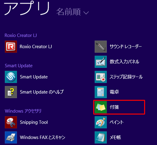Open the Windows FAX and Scan icon
This screenshot has width=157, height=145.
[11, 137]
